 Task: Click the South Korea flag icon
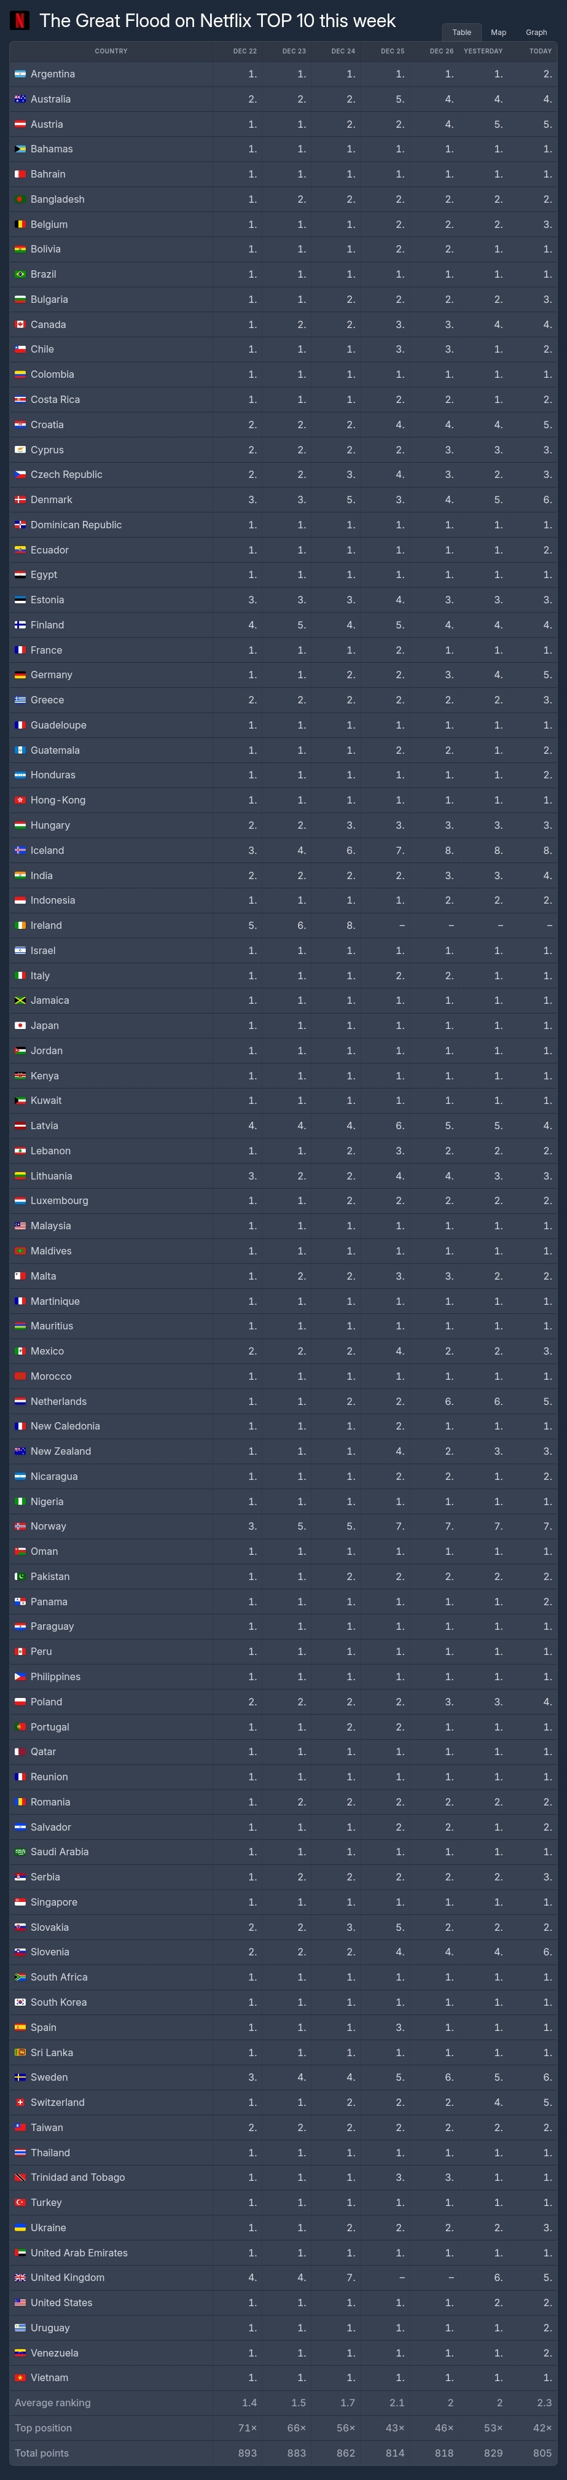(x=20, y=2003)
